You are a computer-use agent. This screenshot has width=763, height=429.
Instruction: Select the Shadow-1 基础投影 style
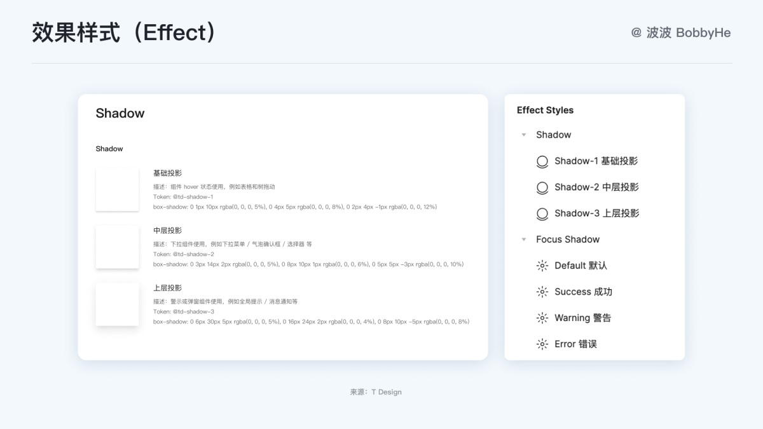click(x=596, y=161)
